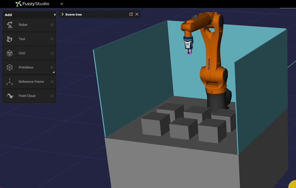Select the CAD option in Add panel
296x188 pixels.
point(29,53)
